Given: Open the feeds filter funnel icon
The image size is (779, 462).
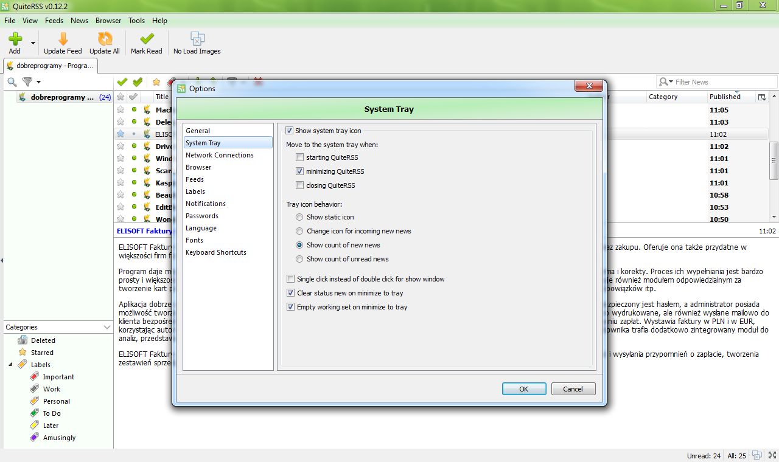Looking at the screenshot, I should tap(27, 82).
